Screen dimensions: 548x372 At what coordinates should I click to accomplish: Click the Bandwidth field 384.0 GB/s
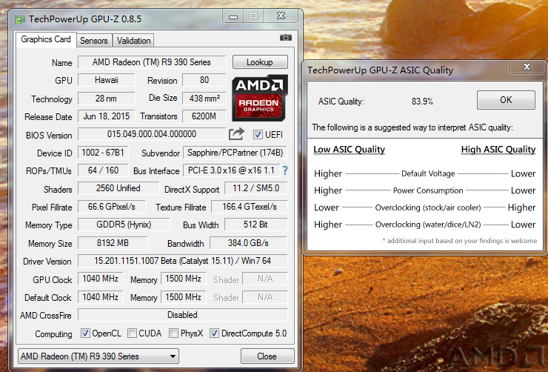248,243
